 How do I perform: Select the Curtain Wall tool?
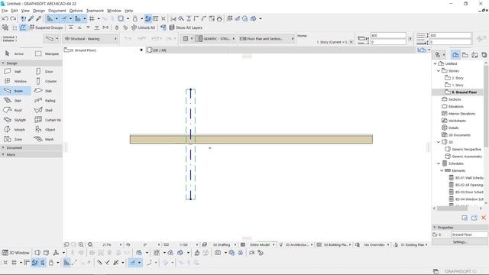(47, 120)
